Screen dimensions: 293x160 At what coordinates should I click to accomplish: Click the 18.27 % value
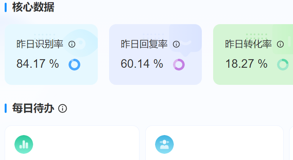[x=246, y=64]
